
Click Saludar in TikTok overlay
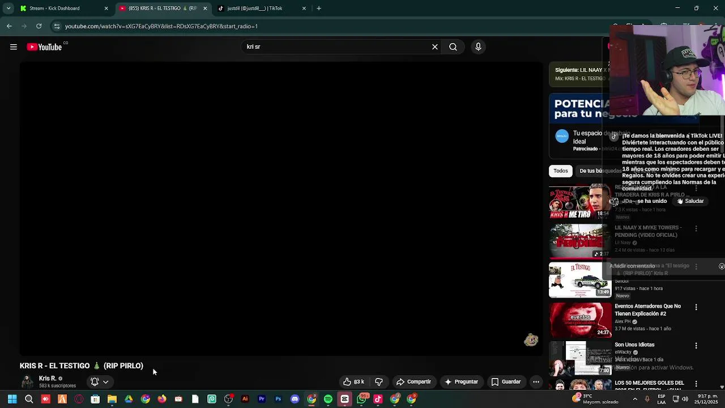[x=690, y=201]
